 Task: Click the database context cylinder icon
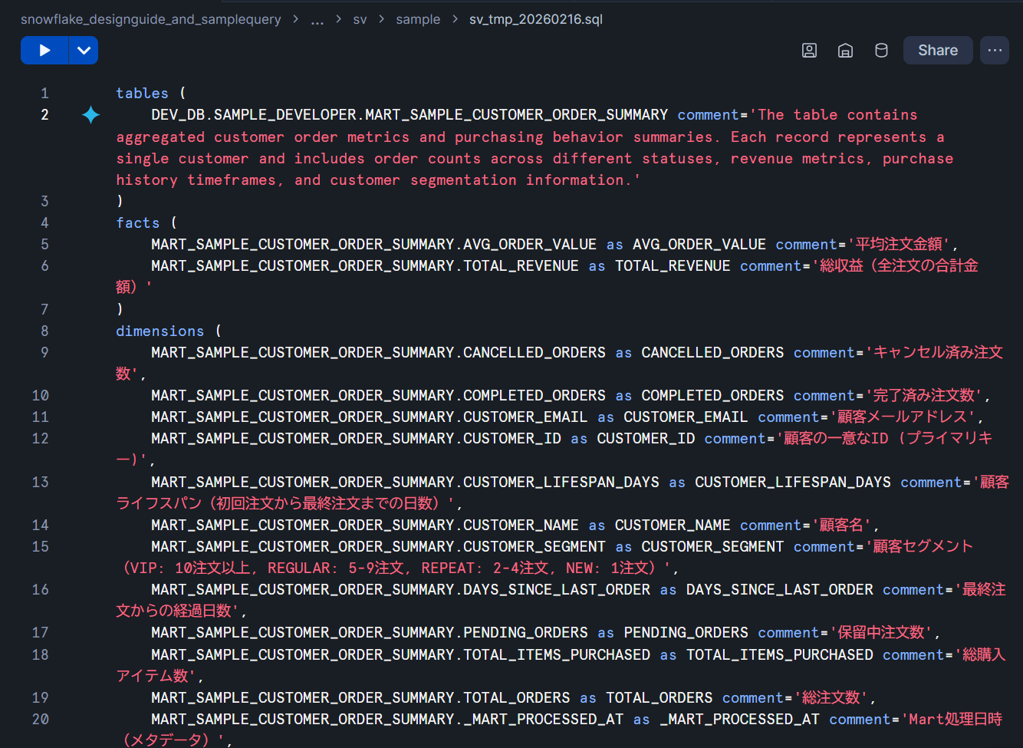coord(881,51)
